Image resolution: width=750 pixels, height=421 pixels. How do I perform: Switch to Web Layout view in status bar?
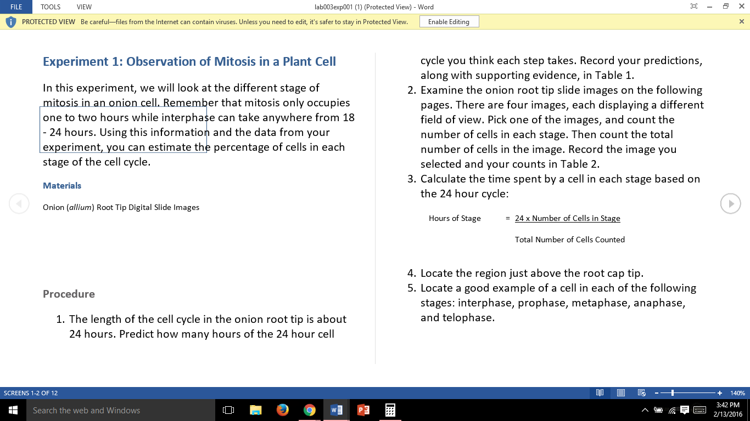(641, 393)
